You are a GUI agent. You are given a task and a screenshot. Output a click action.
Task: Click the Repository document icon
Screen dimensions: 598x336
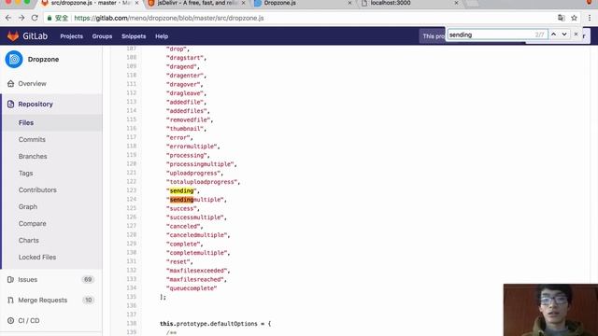click(x=10, y=104)
